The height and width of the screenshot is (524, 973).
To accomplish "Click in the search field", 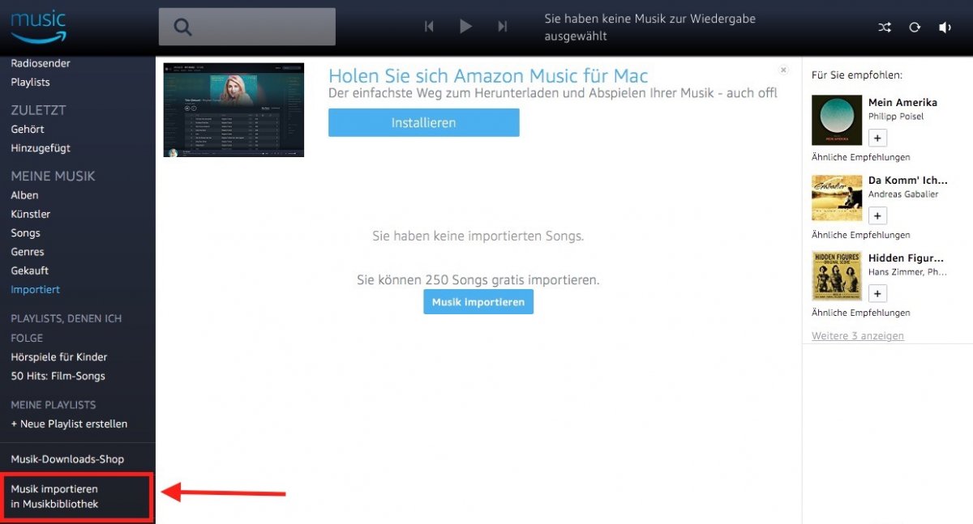I will pos(247,27).
